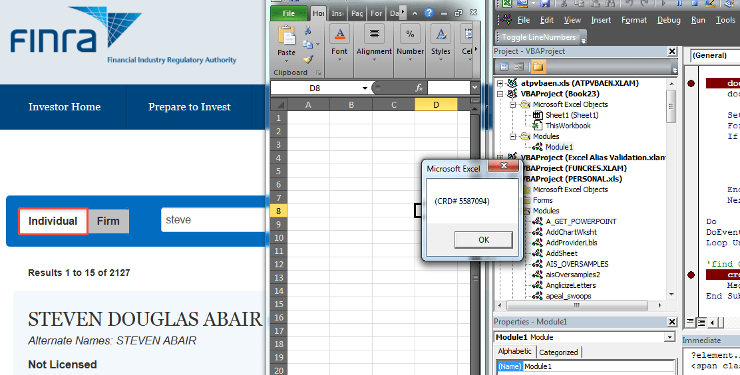Collapse VBAProject (Book23) tree node
This screenshot has width=740, height=375.
(x=500, y=94)
